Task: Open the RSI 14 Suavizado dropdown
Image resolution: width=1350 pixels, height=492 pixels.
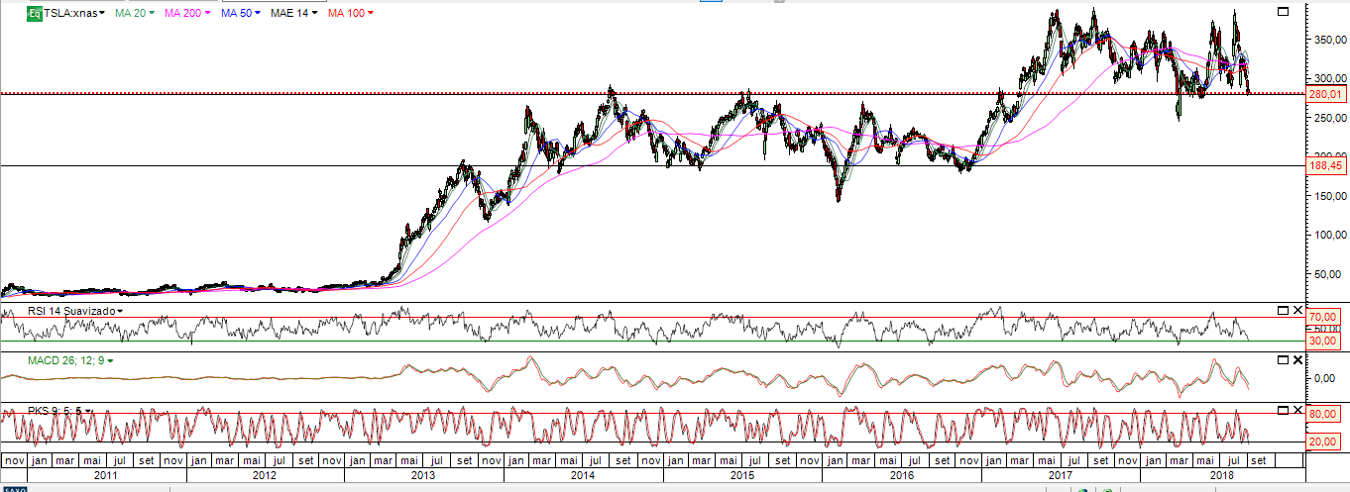Action: 120,311
